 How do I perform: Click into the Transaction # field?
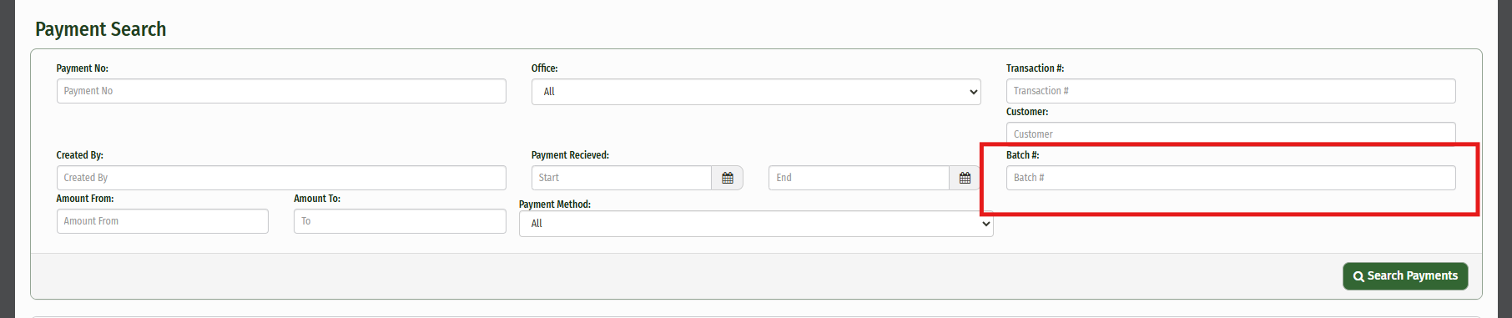point(1231,91)
